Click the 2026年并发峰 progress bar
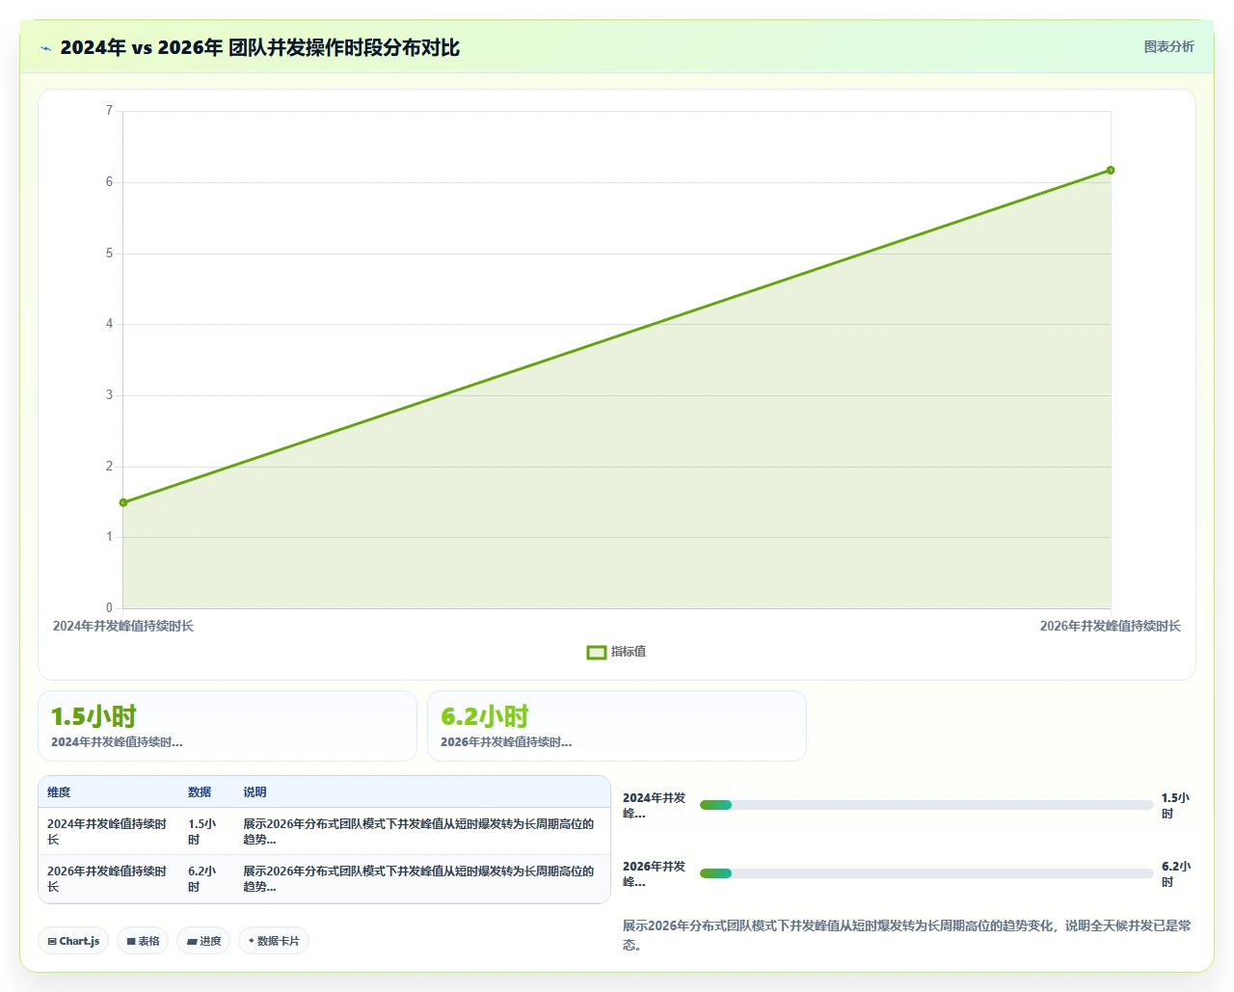Image resolution: width=1234 pixels, height=992 pixels. coord(926,873)
